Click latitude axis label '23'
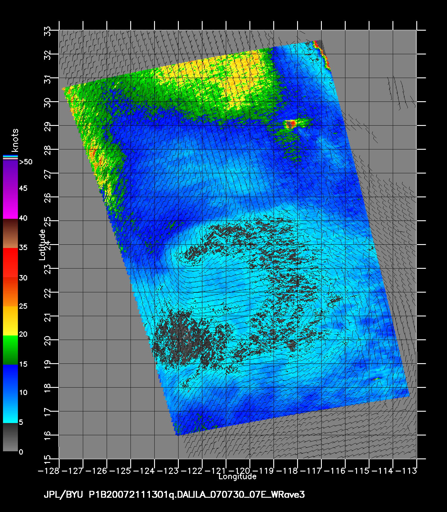 (x=48, y=269)
